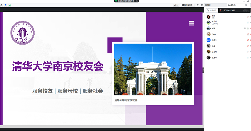
Task: Toggle muted mic icon on 王在明's row
Action: point(248,52)
